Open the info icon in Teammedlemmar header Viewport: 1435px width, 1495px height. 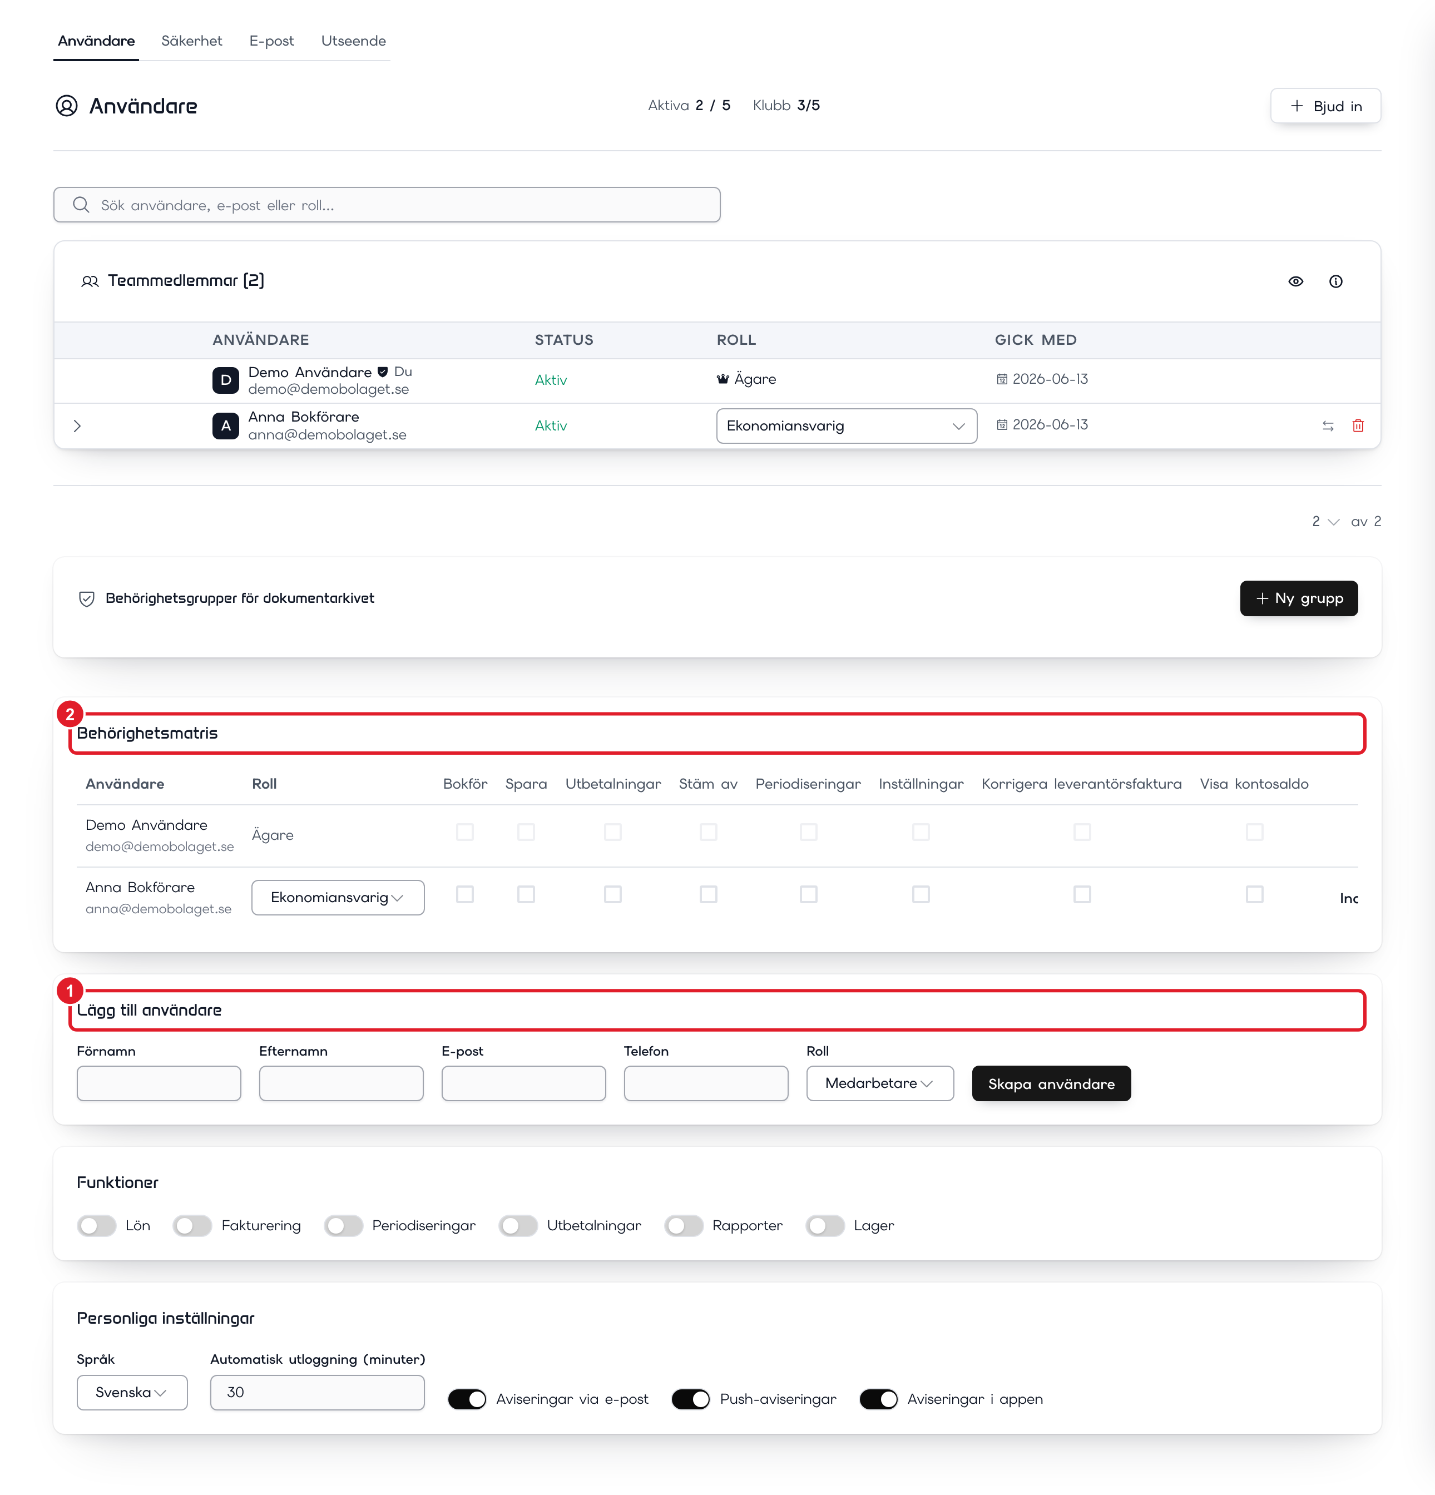(x=1335, y=281)
